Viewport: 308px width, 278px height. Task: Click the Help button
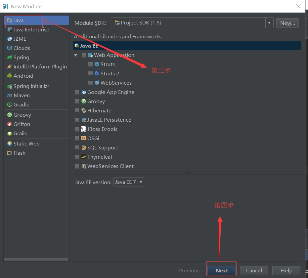286,270
